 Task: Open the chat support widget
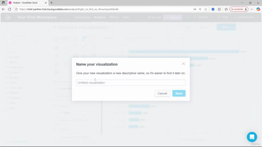click(x=252, y=137)
